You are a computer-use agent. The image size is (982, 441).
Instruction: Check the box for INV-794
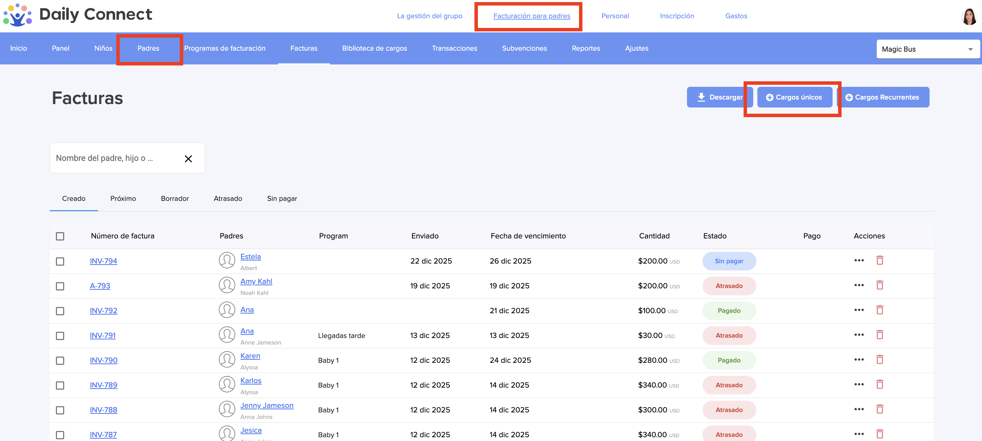point(60,261)
